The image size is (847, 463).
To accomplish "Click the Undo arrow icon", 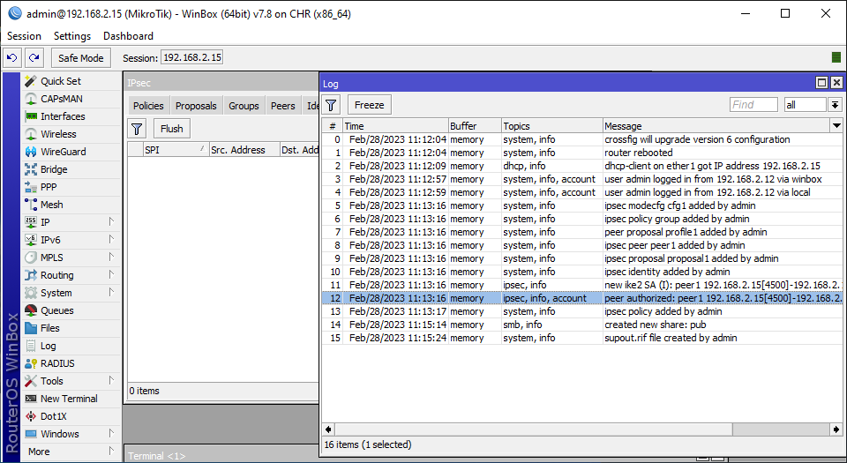I will [11, 57].
